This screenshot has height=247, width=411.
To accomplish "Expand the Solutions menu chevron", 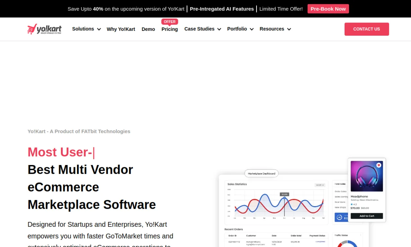I will 99,29.
